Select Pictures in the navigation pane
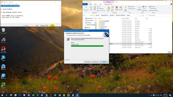Viewport: 173px width, 97px height. click(89, 23)
